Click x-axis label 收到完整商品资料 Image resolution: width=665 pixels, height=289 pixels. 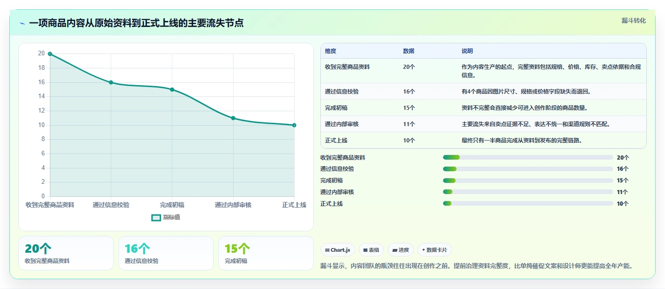[x=50, y=205]
